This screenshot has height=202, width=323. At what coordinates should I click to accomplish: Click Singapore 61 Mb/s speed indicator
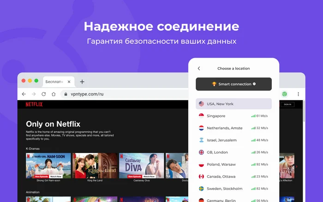(x=259, y=116)
